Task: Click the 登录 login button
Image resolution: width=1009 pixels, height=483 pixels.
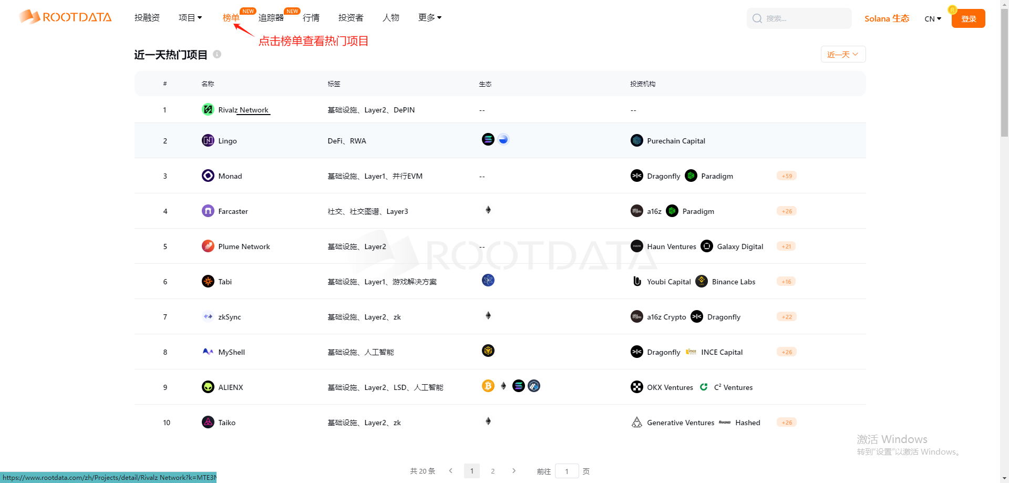Action: [968, 18]
